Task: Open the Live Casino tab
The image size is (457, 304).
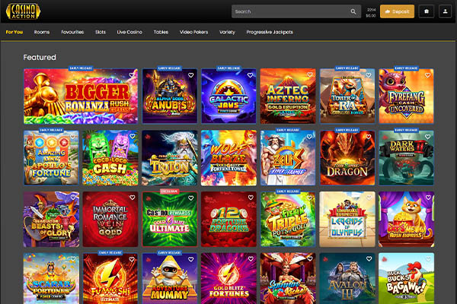Action: click(x=129, y=32)
